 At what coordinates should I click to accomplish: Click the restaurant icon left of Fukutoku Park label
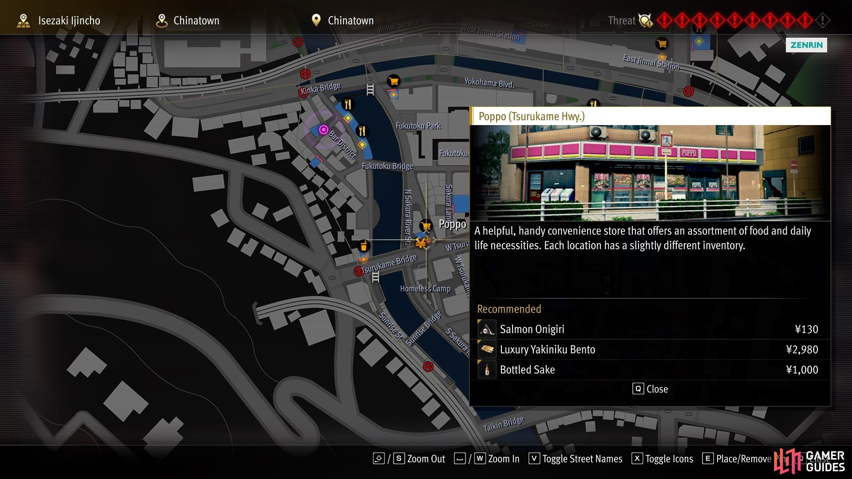coord(362,131)
